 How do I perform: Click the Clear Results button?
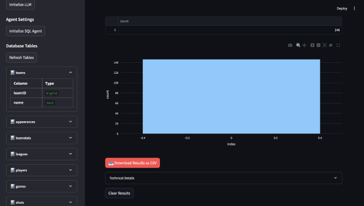(119, 193)
